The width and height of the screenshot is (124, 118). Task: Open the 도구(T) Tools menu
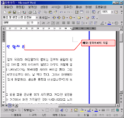point(68,7)
